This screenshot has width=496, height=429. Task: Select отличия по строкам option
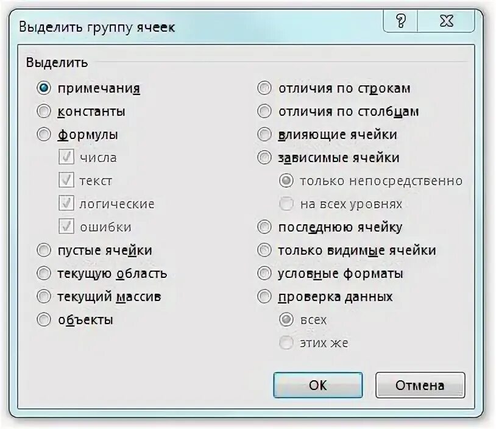point(264,88)
